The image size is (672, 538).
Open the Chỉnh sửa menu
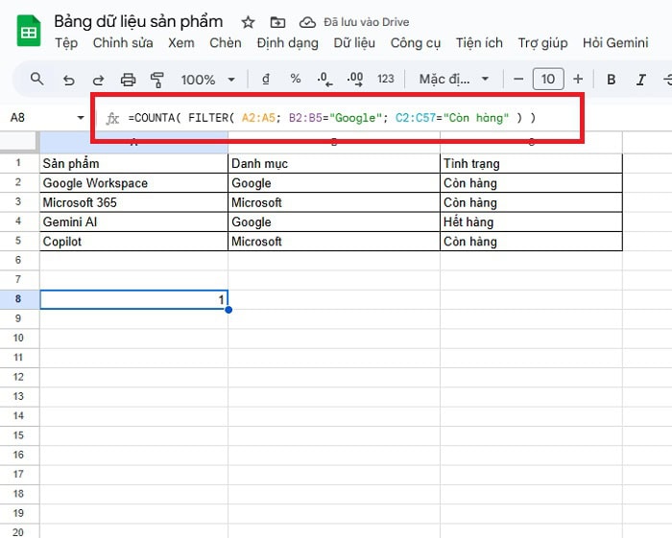123,43
